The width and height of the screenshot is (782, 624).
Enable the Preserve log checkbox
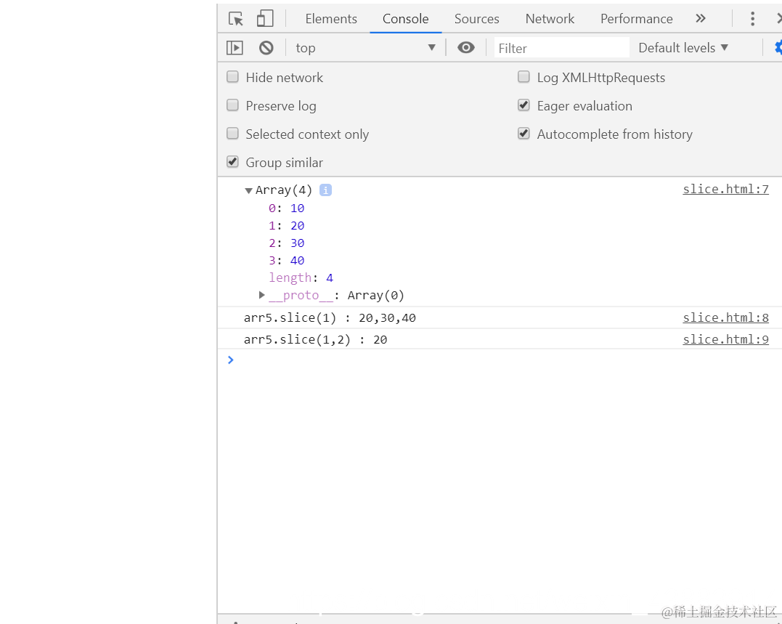(x=232, y=105)
